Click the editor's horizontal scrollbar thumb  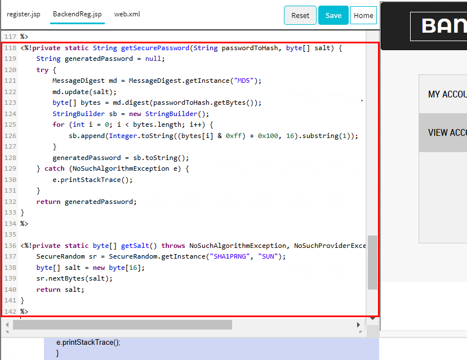122,325
